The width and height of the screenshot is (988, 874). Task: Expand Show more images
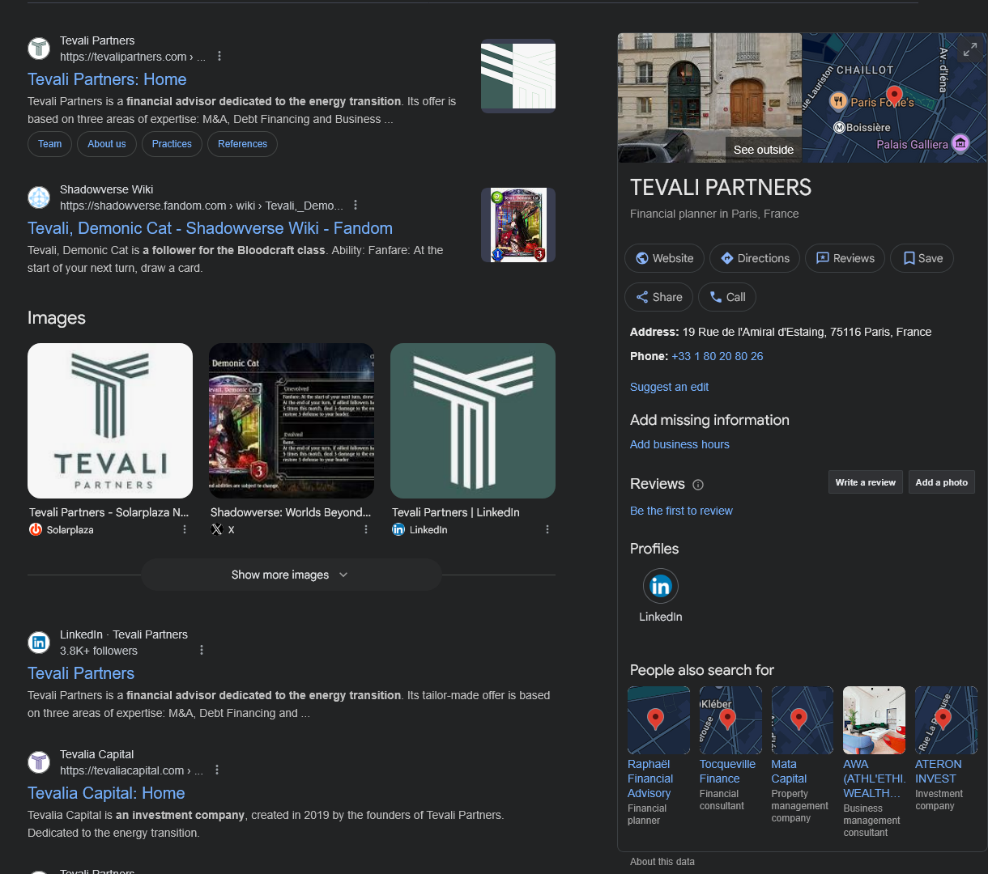pos(292,575)
